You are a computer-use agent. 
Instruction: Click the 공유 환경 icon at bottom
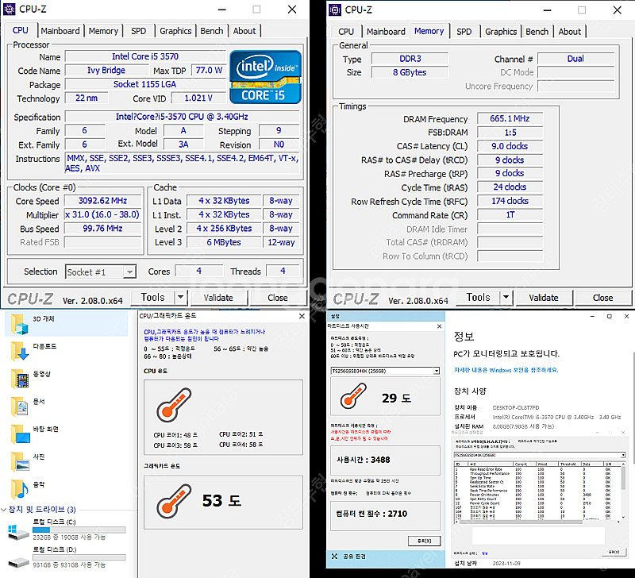click(334, 556)
